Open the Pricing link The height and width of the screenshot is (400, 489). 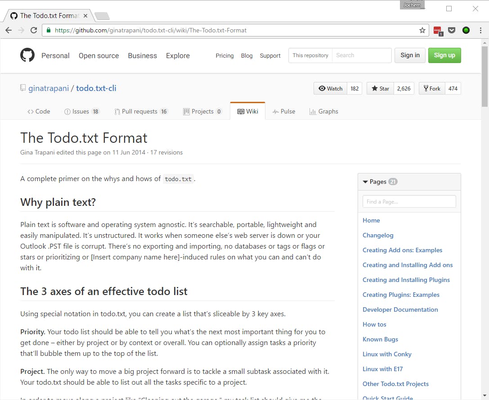tap(224, 55)
